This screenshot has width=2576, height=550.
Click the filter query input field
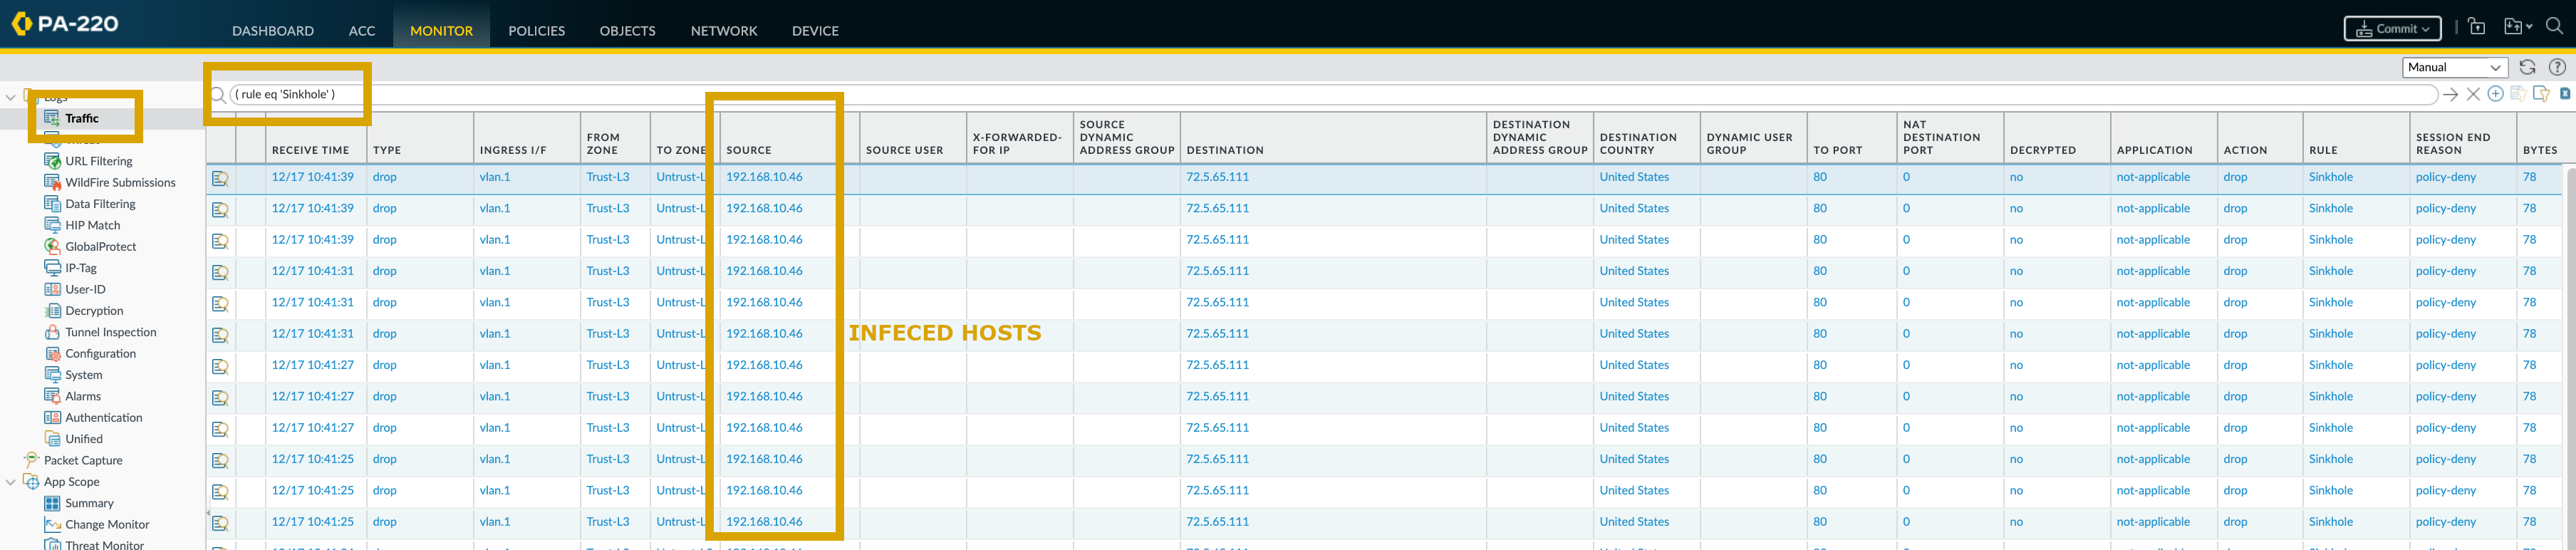pyautogui.click(x=1333, y=95)
